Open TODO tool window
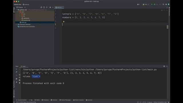Screen dimensions: 183x103 coord(37,100)
